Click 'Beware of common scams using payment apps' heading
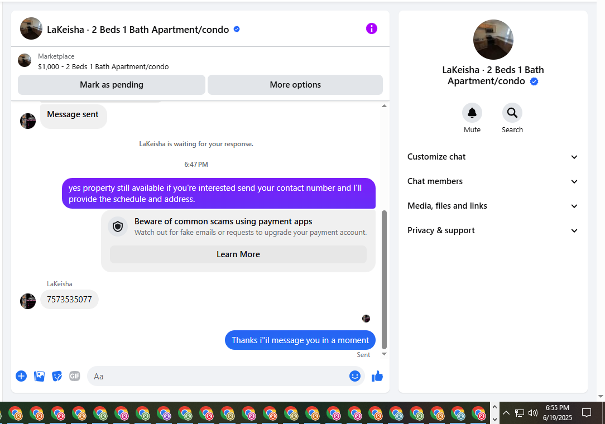 (223, 221)
